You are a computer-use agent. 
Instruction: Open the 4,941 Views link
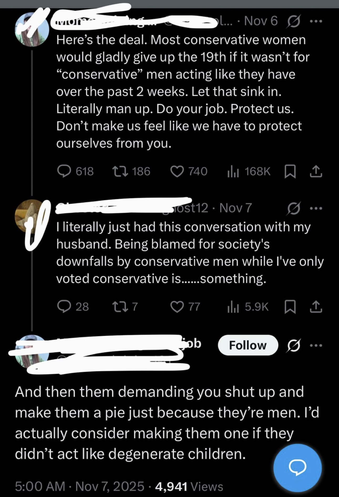point(189,486)
